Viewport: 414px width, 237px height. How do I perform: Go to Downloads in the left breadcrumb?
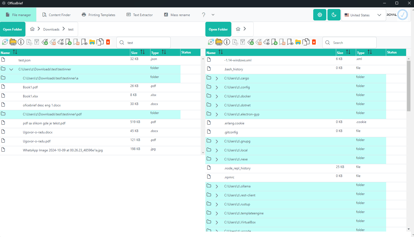(51, 29)
